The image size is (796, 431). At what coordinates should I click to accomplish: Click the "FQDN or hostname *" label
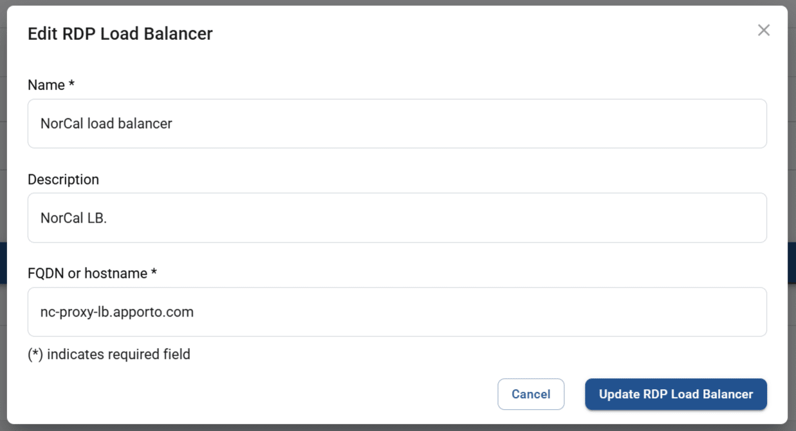[88, 273]
